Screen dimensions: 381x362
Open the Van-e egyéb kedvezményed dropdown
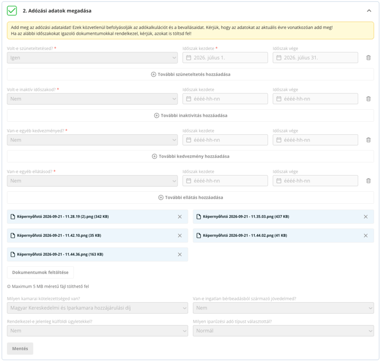[92, 140]
